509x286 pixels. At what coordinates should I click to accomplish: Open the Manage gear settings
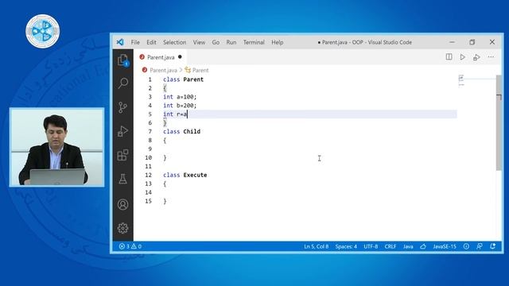click(122, 228)
